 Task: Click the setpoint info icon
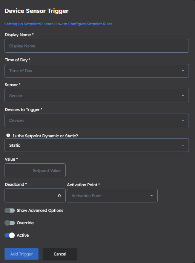pyautogui.click(x=8, y=135)
